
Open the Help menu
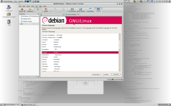pyautogui.click(x=45, y=6)
